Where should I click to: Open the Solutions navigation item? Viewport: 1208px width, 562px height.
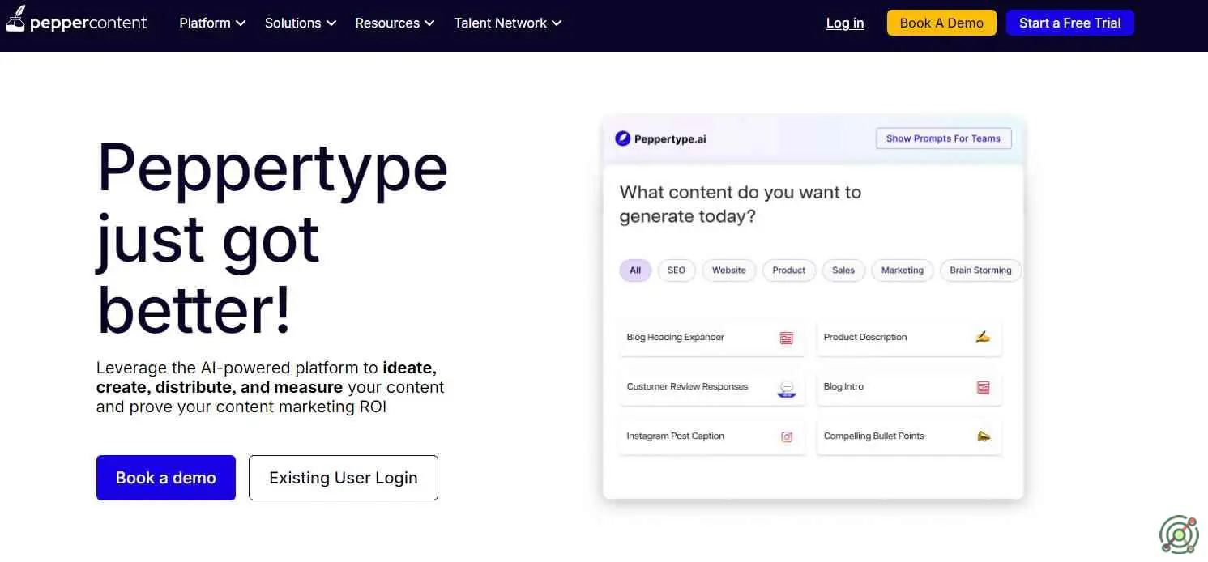pos(301,23)
